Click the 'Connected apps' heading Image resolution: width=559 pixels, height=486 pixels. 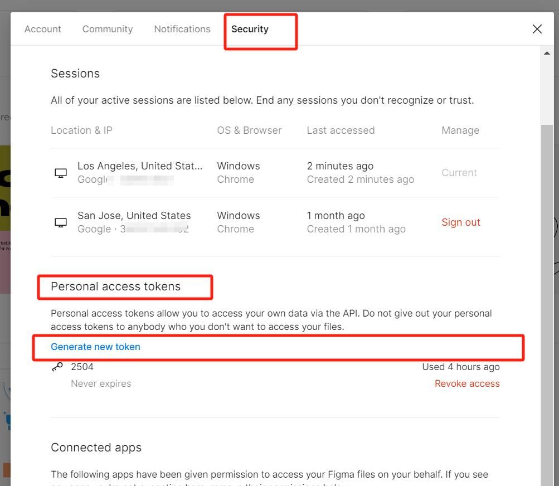96,448
